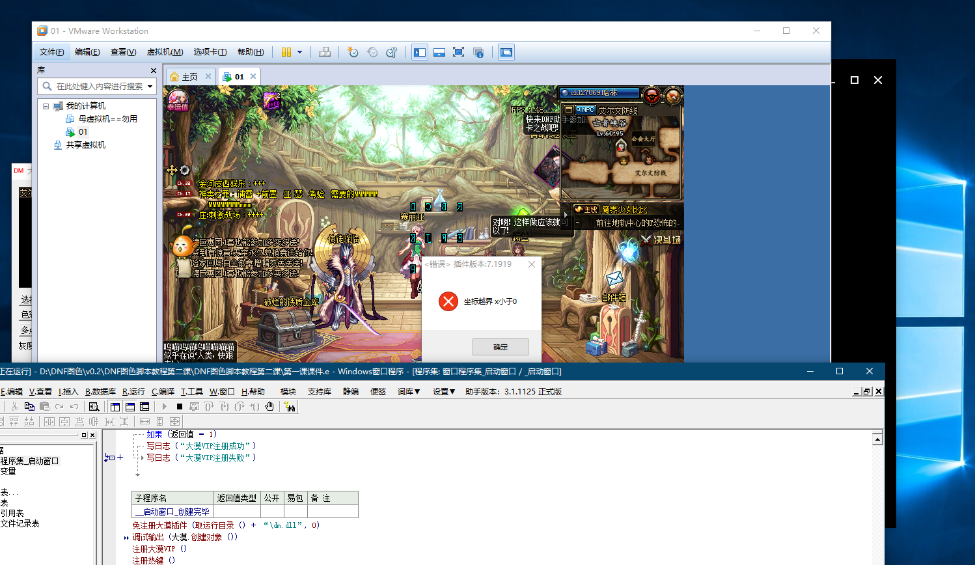The width and height of the screenshot is (975, 565).
Task: Click the VMware pause virtual machine icon
Action: [x=286, y=52]
